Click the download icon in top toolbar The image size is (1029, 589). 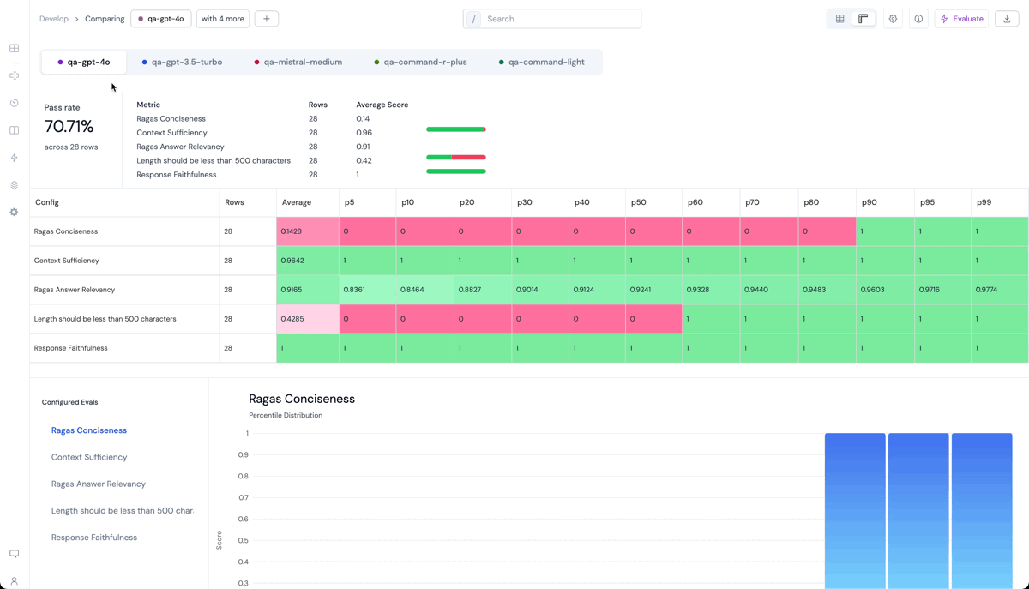(1007, 19)
